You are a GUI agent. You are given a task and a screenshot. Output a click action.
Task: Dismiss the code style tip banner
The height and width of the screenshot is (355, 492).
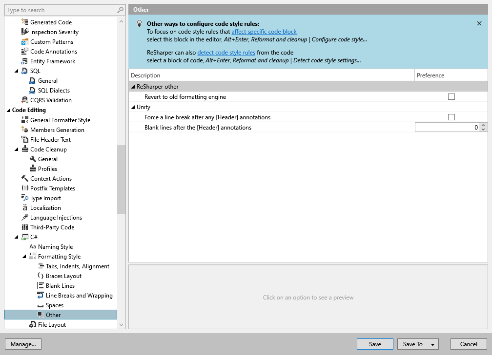(479, 23)
